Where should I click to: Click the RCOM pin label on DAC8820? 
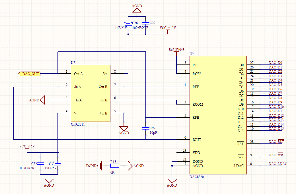tap(198, 105)
